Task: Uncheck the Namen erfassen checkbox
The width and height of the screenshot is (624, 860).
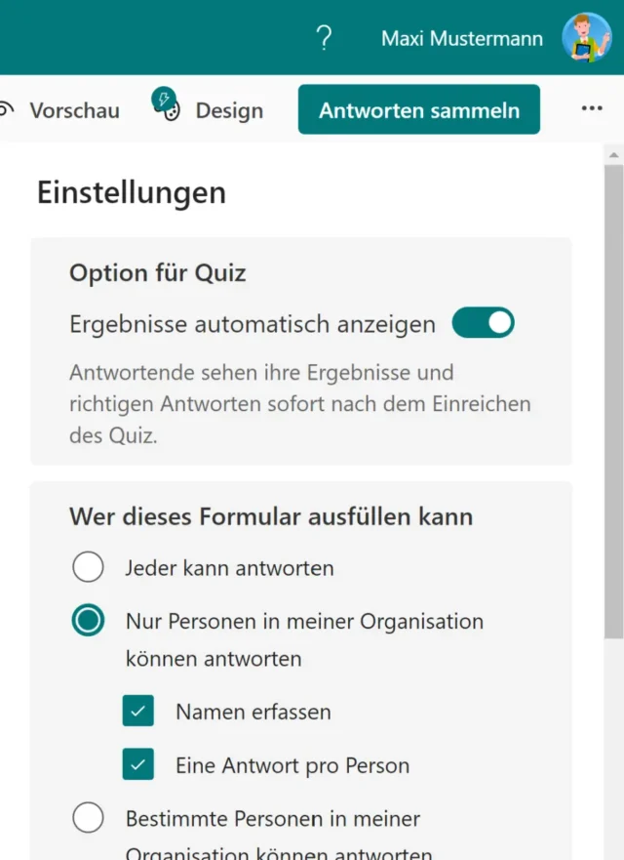Action: click(x=138, y=712)
